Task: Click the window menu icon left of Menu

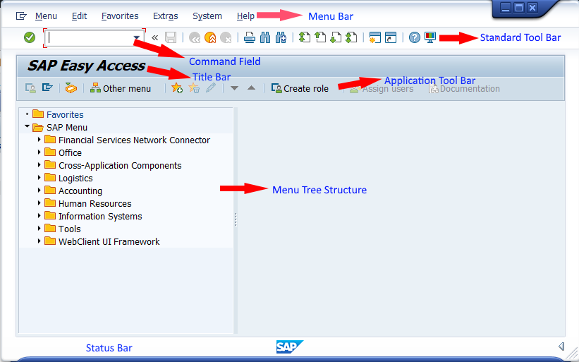Action: point(21,16)
